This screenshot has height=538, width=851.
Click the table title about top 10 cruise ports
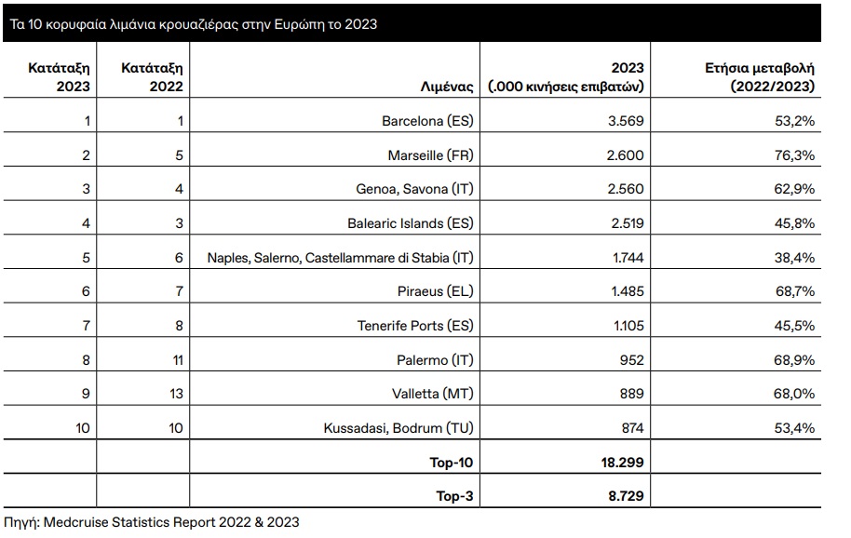point(193,25)
